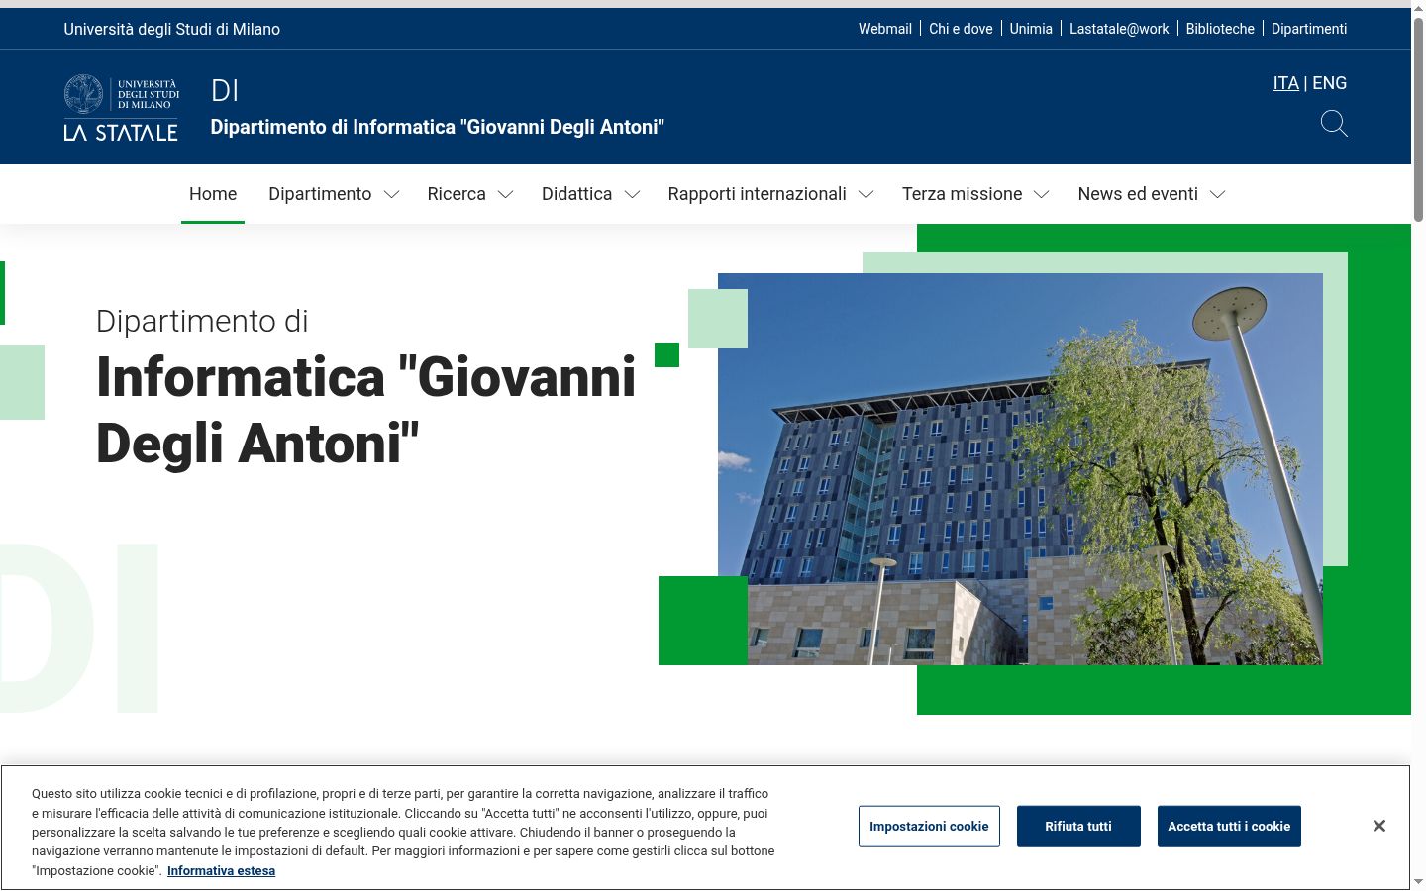Open the Dipartimento menu item
Image resolution: width=1426 pixels, height=891 pixels.
coord(320,194)
